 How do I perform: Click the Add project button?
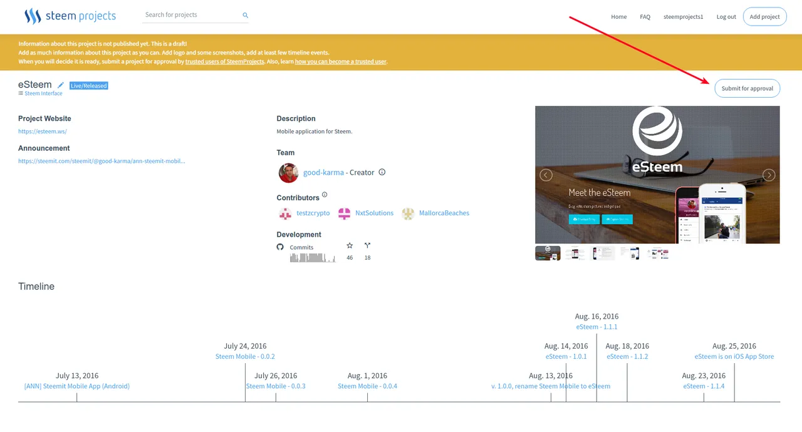point(764,17)
